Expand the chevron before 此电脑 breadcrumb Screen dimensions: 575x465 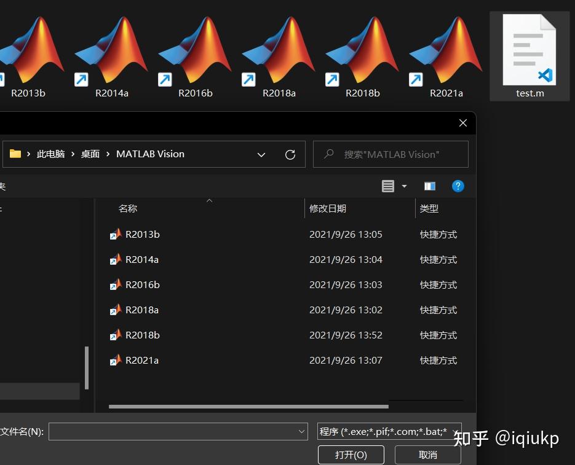pyautogui.click(x=29, y=154)
